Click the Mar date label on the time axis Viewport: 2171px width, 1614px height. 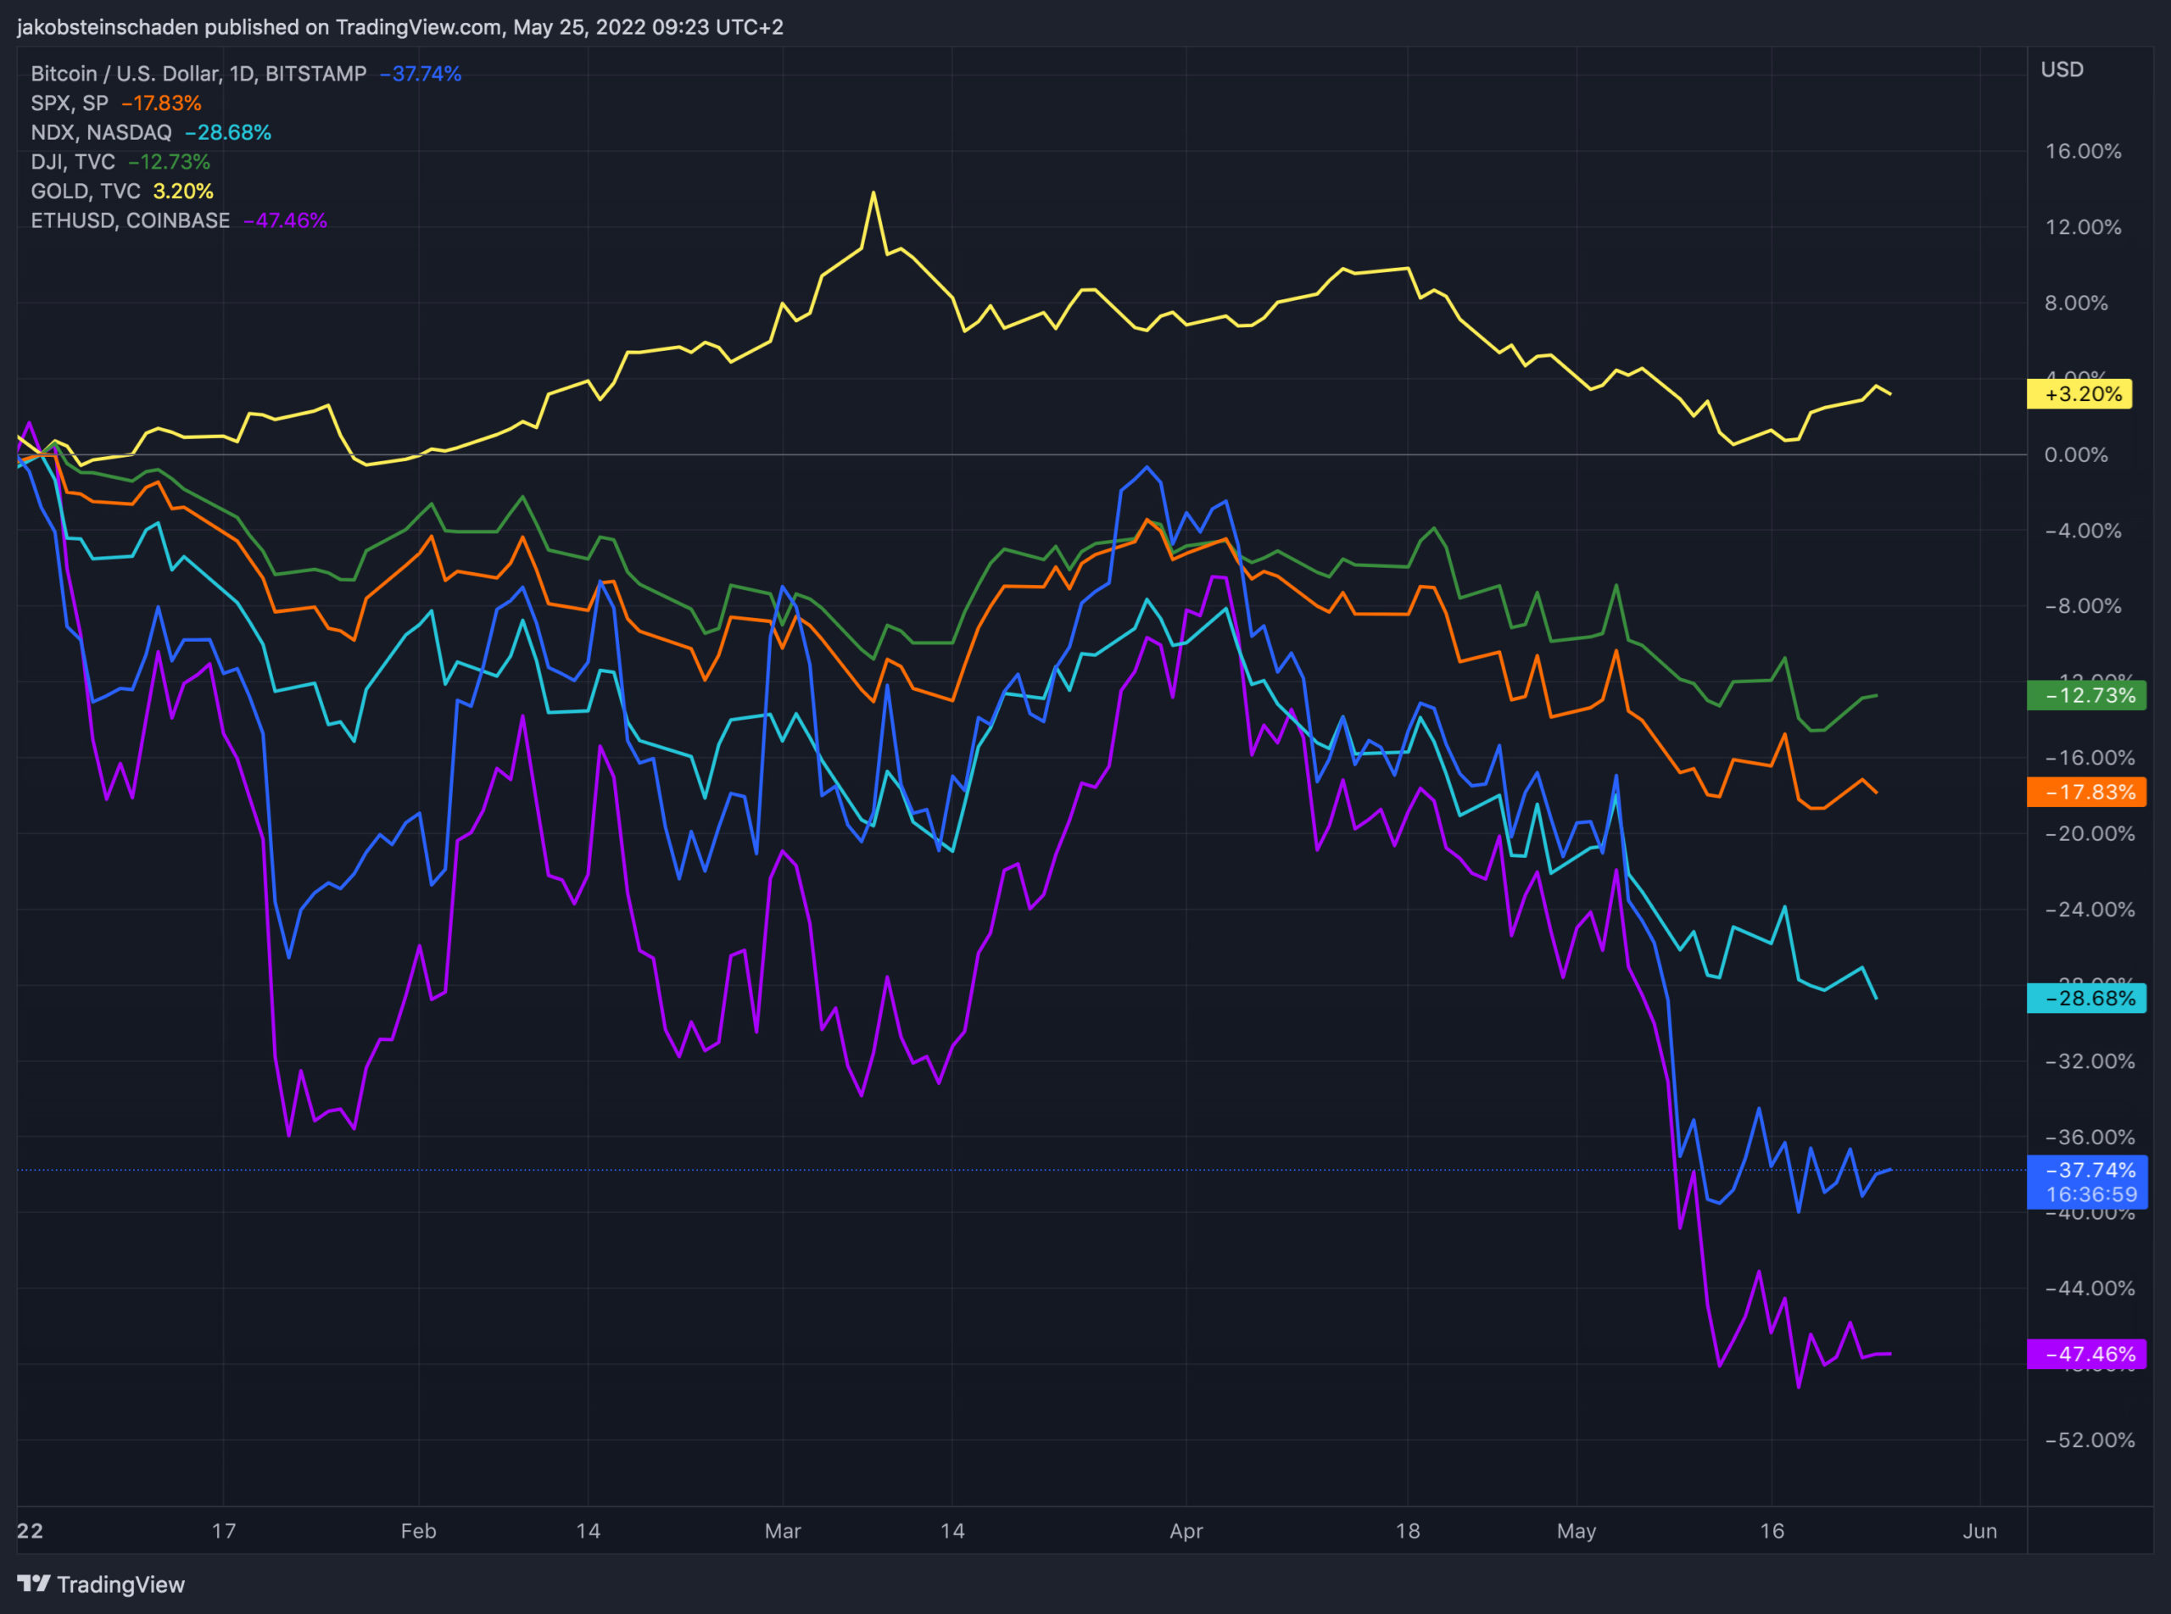(x=782, y=1530)
